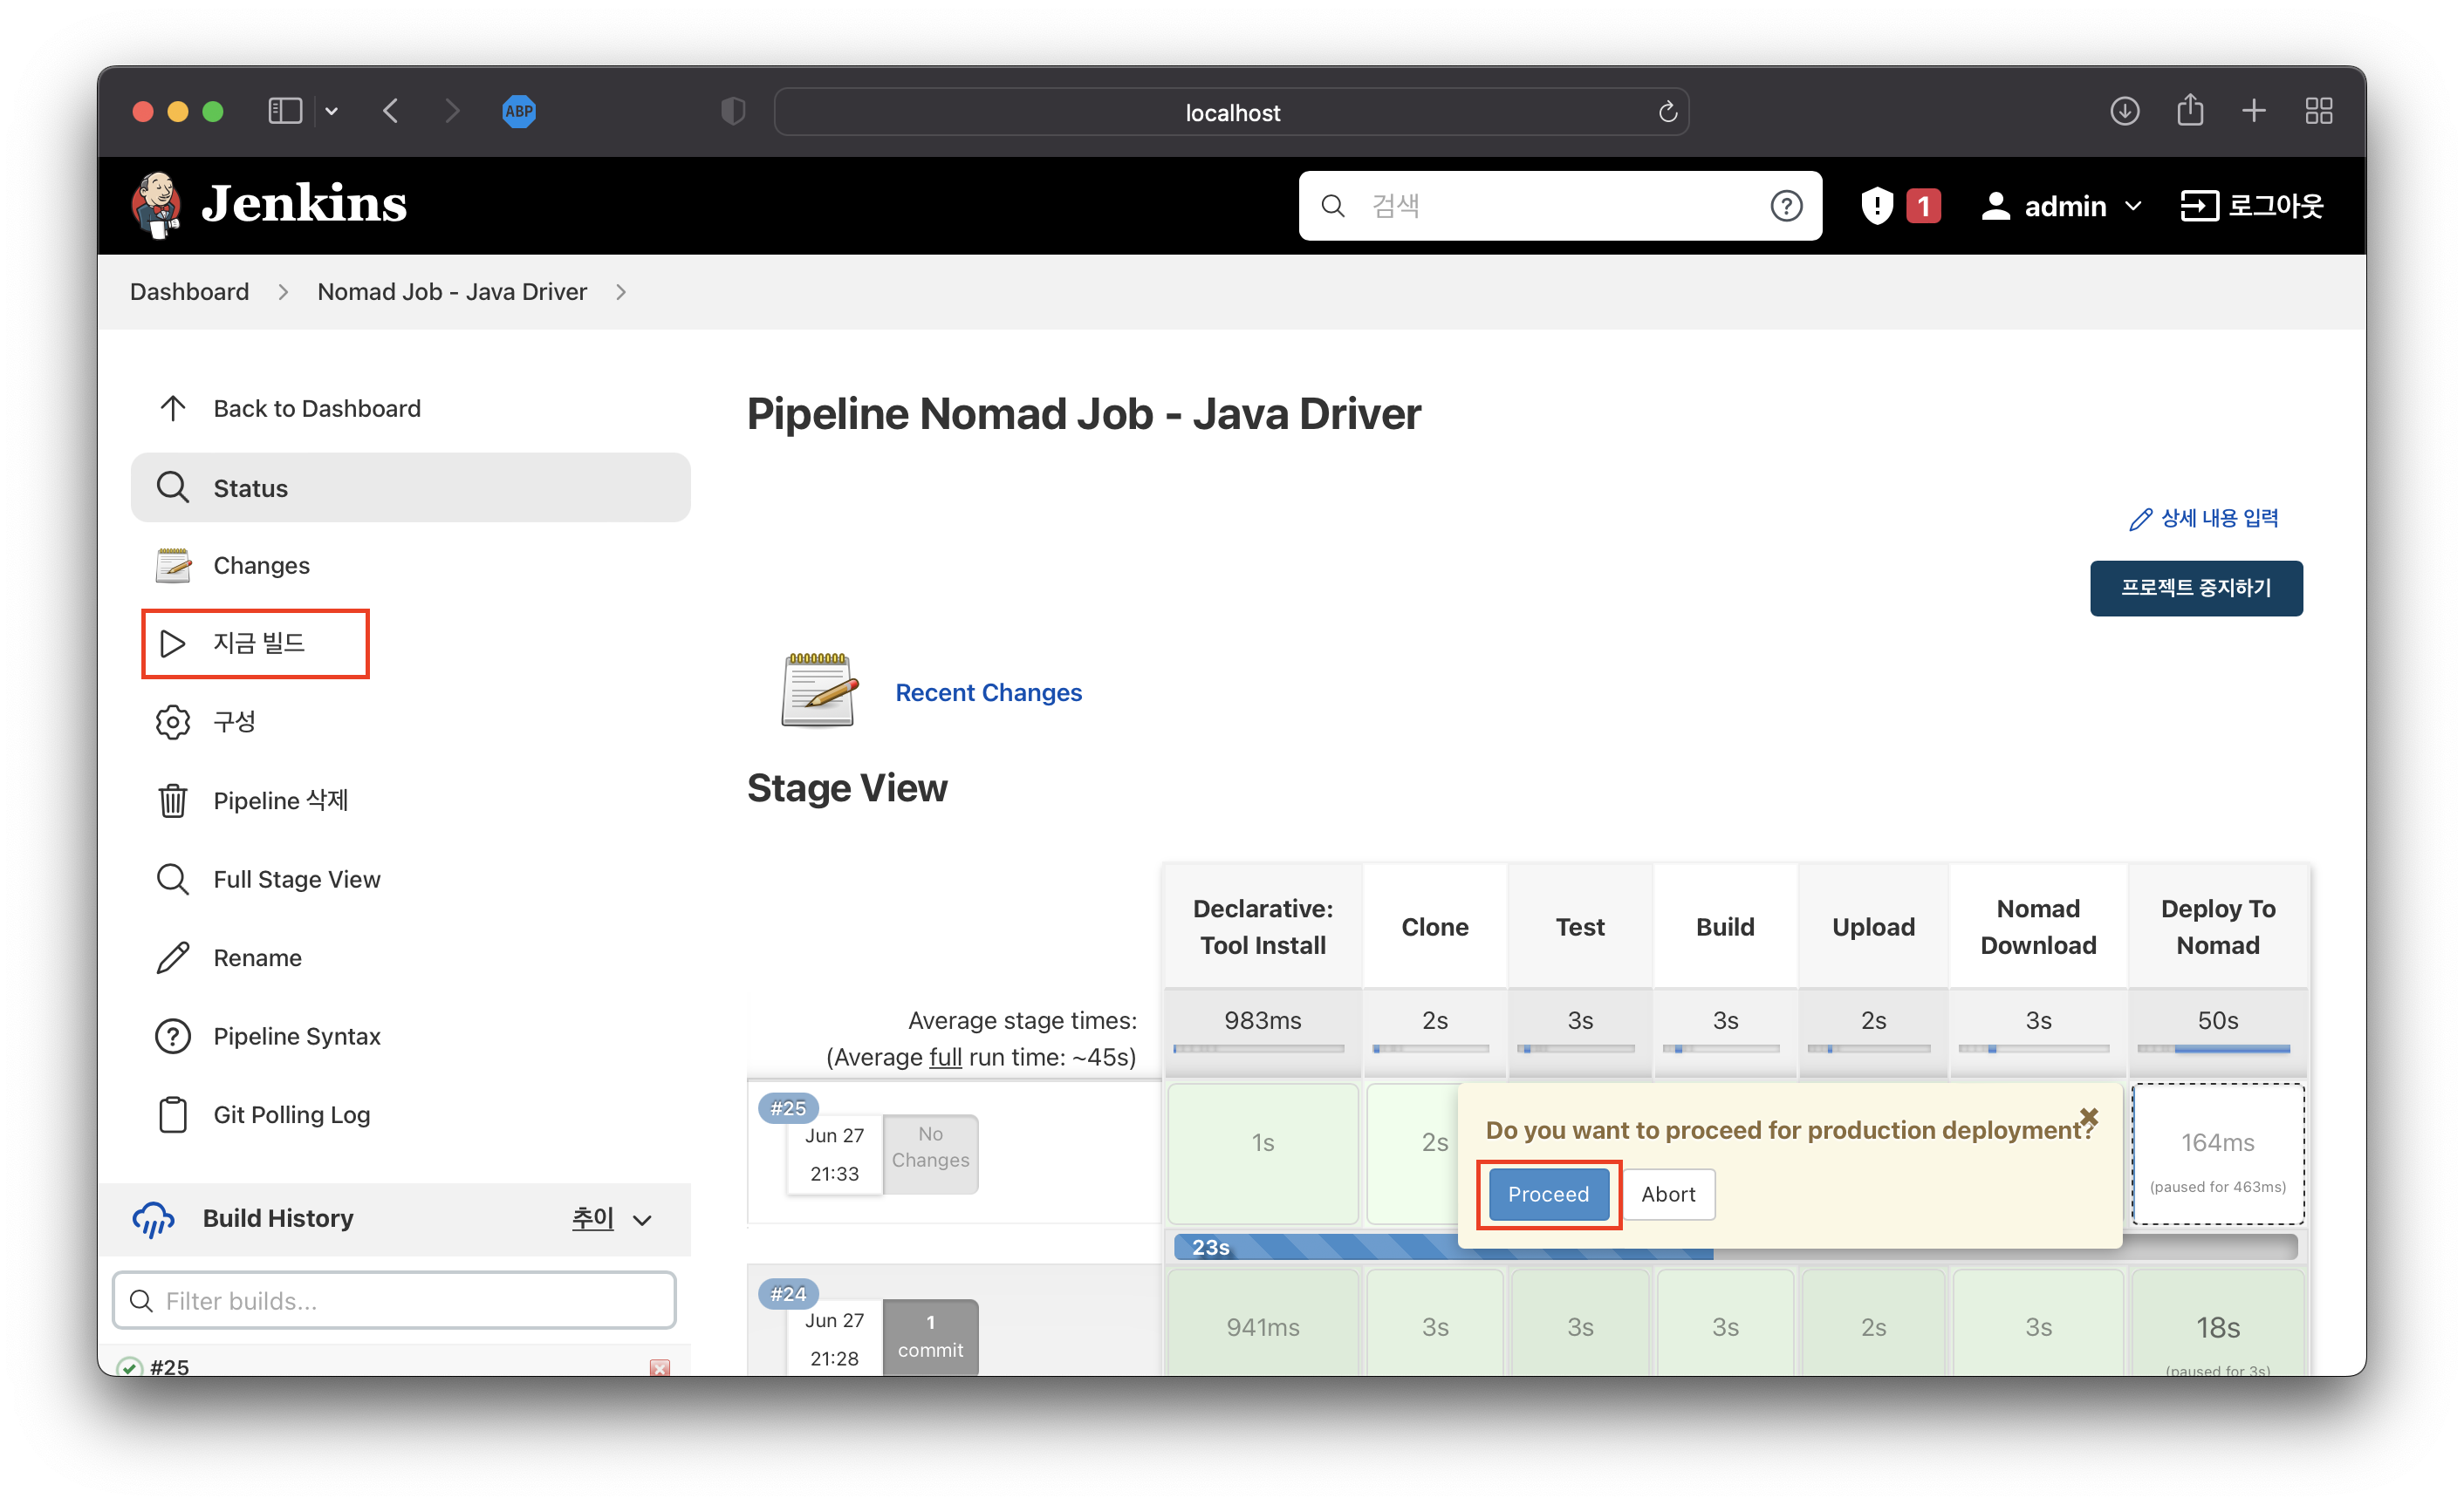Screen dimensions: 2464x1505
Task: Click the Recent Changes link
Action: [987, 692]
